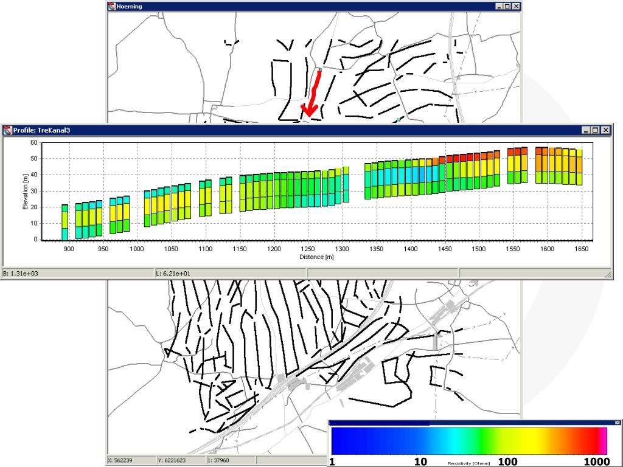
Task: Click the resistivity color gradient bar
Action: 469,441
